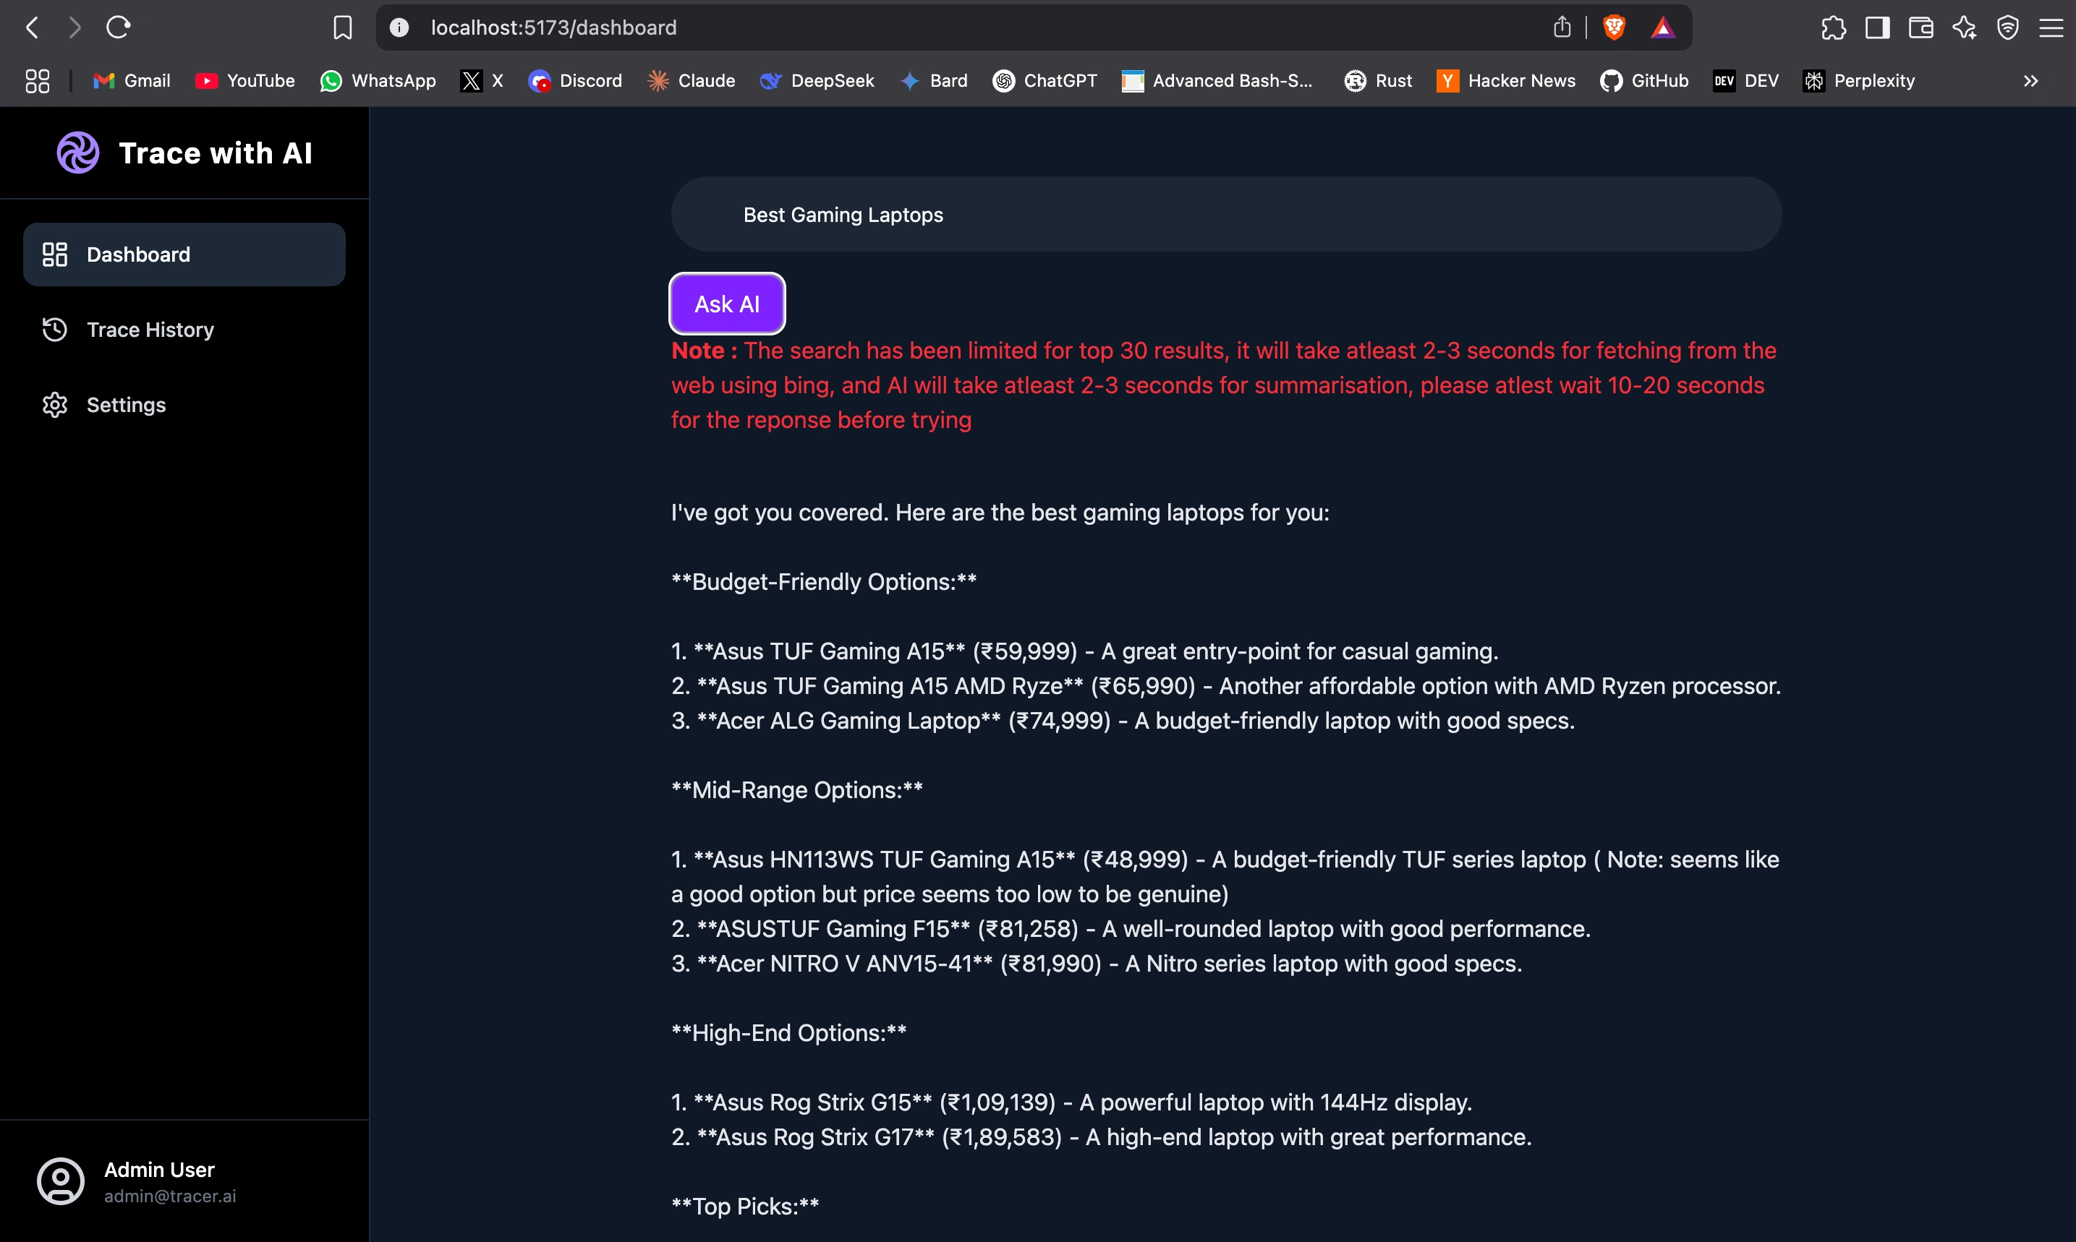Click the localhost address bar URL
Image resolution: width=2076 pixels, height=1242 pixels.
[x=553, y=27]
